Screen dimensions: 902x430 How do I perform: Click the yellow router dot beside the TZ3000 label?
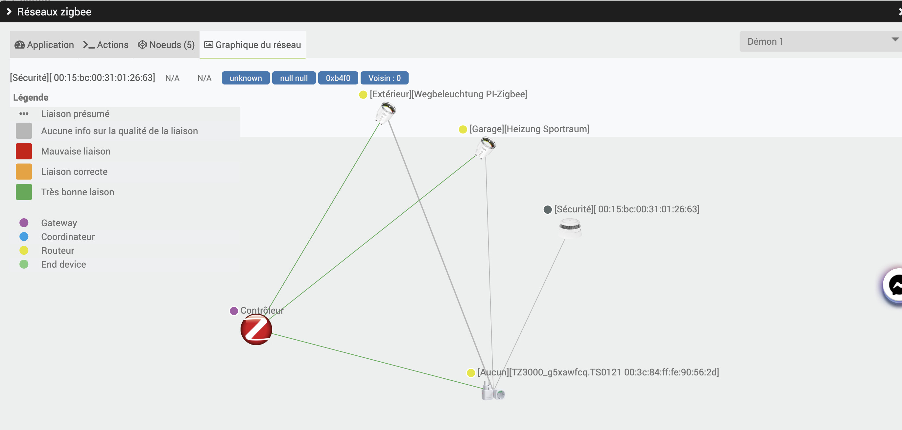[x=471, y=372]
